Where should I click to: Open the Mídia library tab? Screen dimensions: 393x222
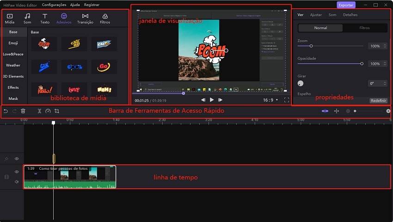click(10, 18)
